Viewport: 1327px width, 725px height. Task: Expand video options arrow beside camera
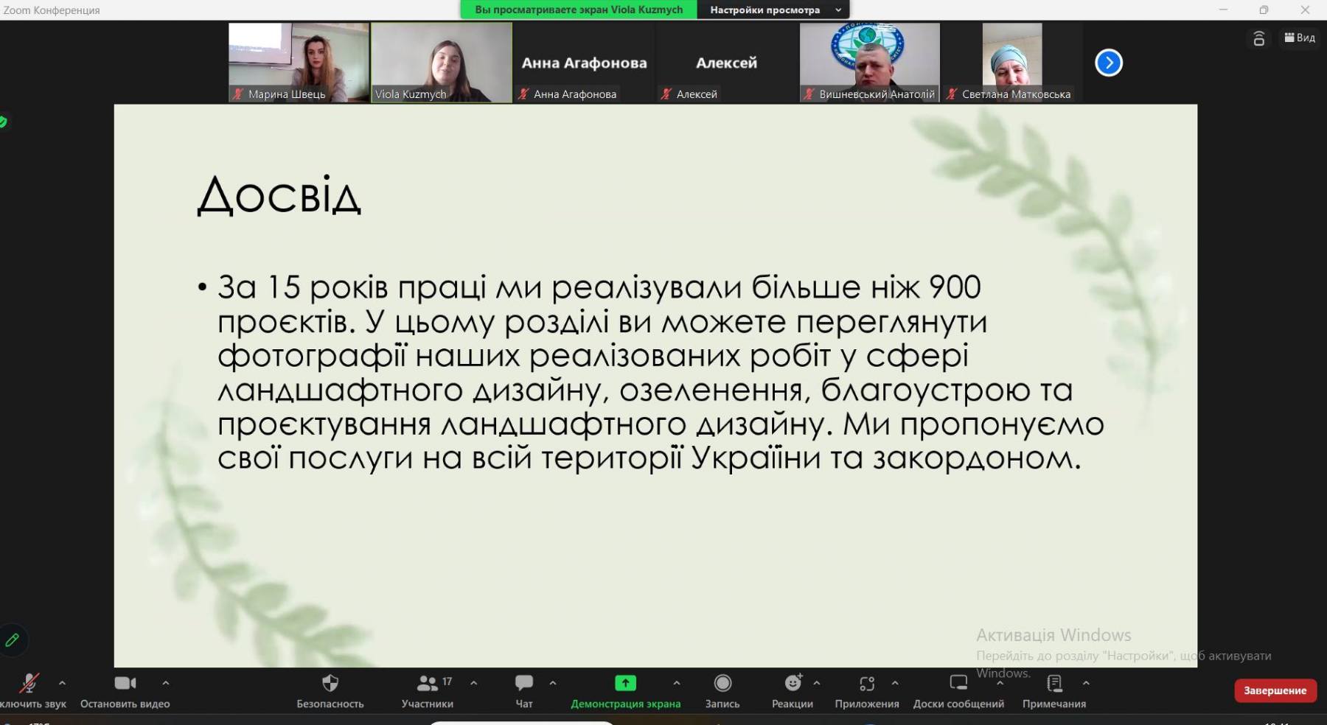[x=166, y=683]
